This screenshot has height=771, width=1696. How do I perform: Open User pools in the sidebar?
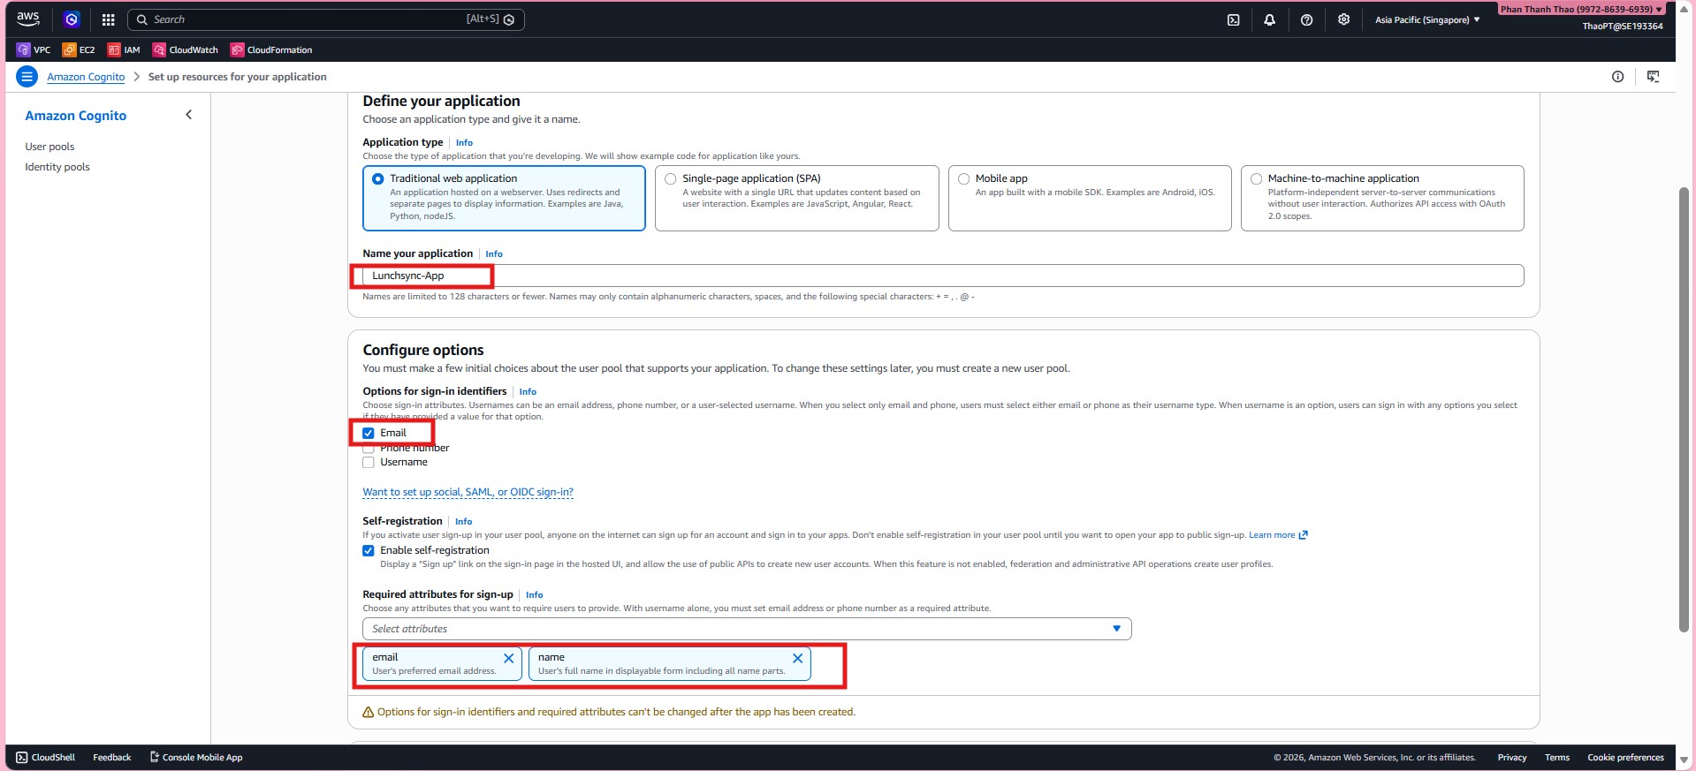pos(49,147)
